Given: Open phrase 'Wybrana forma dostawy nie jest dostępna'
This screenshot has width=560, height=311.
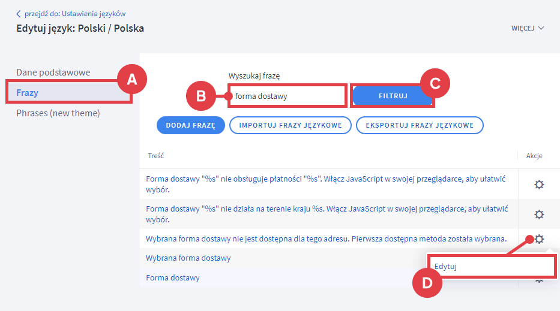Looking at the screenshot, I should pyautogui.click(x=327, y=238).
